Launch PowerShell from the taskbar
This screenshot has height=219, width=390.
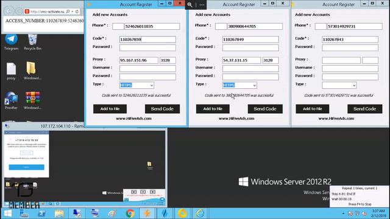coord(41,214)
